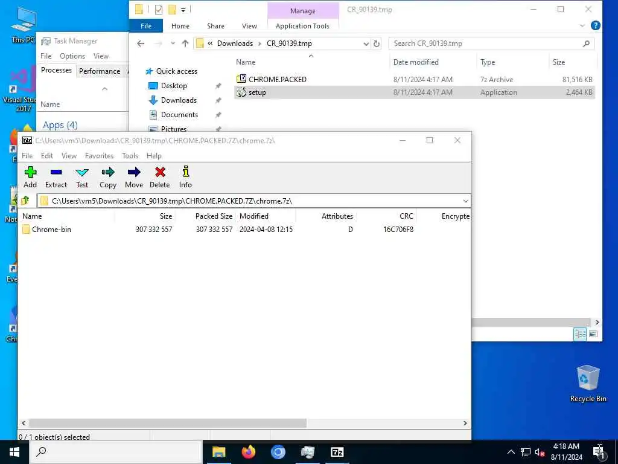
Task: Click CRC value 16C706F8
Action: 398,229
